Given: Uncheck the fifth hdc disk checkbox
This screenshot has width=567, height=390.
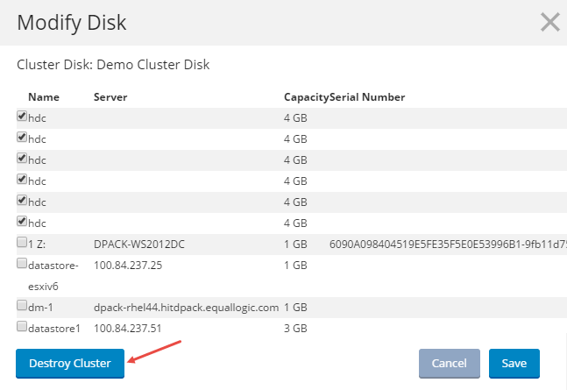Looking at the screenshot, I should [22, 200].
